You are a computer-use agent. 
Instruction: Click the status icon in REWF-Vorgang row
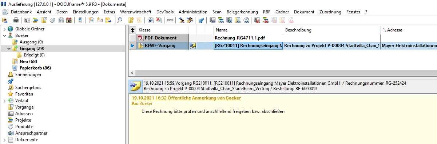pyautogui.click(x=192, y=46)
